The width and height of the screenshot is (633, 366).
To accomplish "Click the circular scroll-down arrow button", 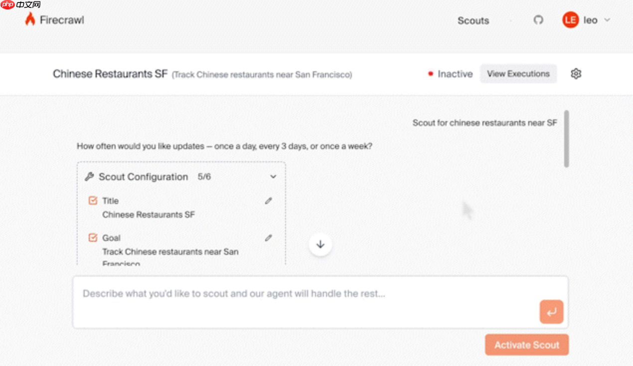I will [x=320, y=244].
